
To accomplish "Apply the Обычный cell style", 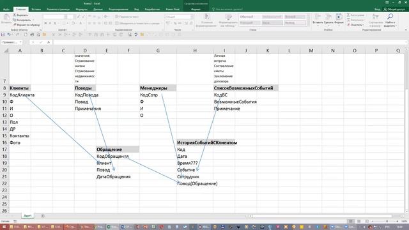I will click(250, 17).
